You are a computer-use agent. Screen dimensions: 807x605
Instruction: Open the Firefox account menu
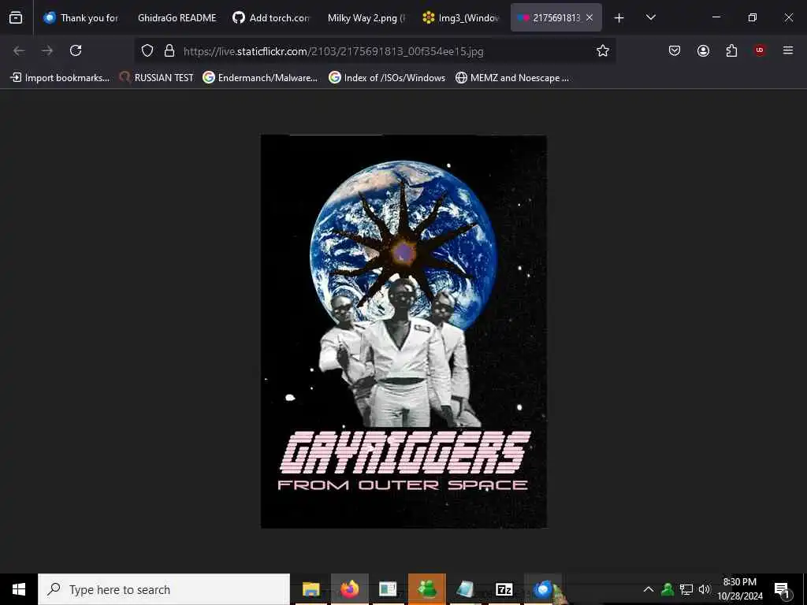pos(703,50)
